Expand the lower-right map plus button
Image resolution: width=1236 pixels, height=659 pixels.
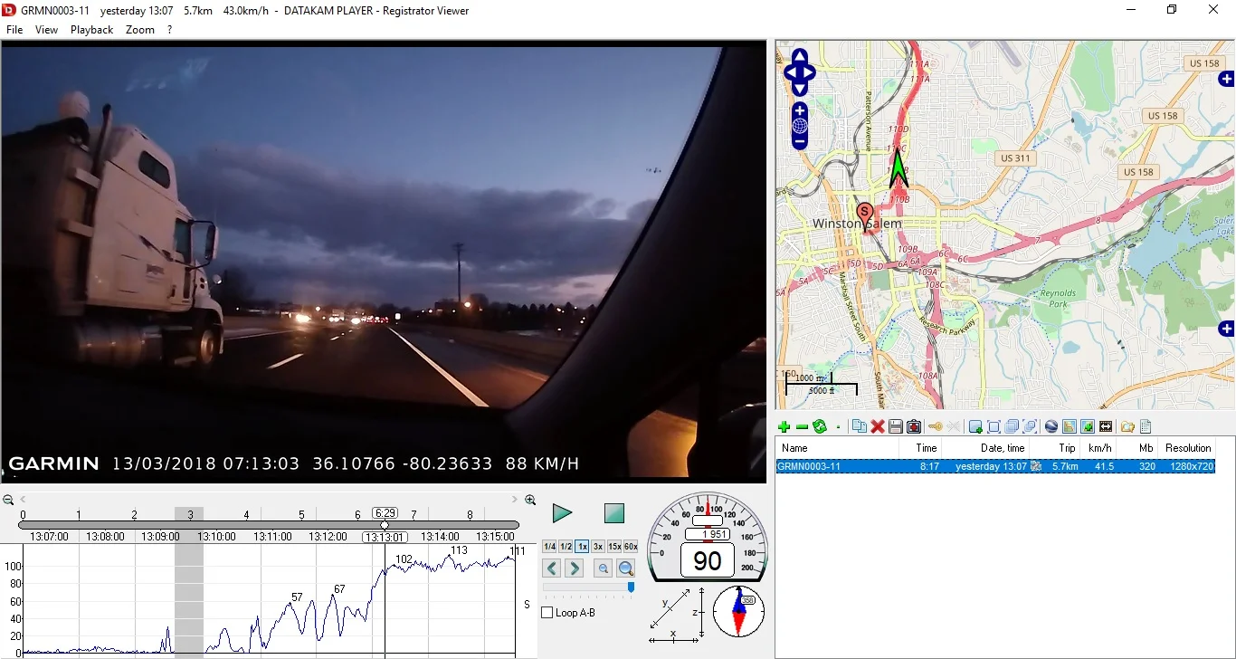pos(1226,329)
